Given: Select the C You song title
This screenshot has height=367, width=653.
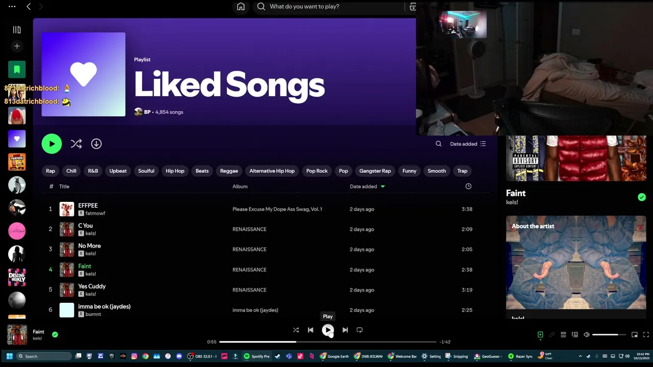Looking at the screenshot, I should [x=85, y=226].
